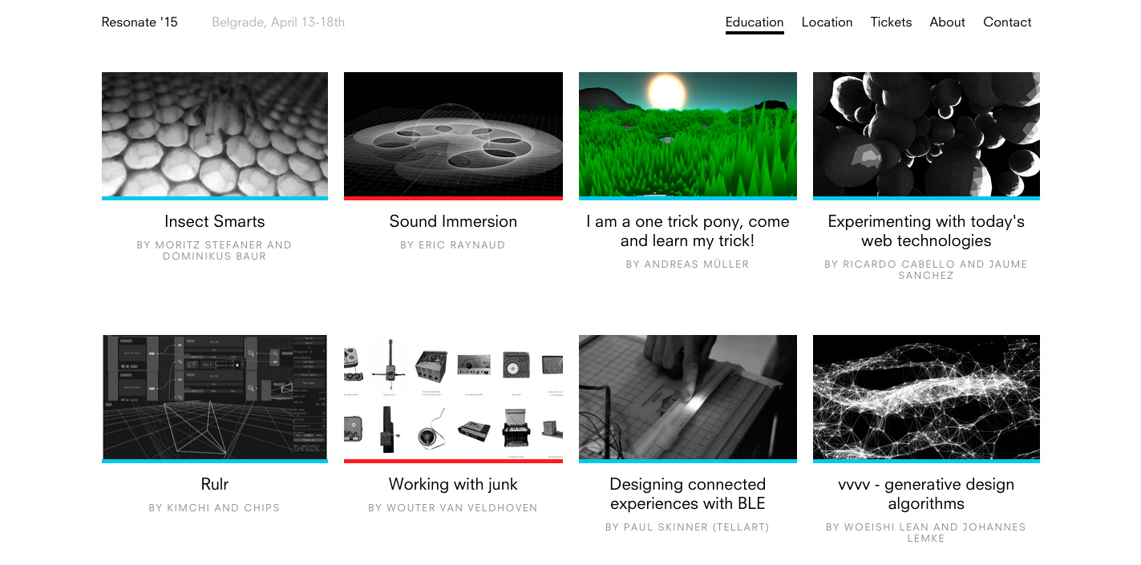
Task: Open the About section
Action: (947, 22)
